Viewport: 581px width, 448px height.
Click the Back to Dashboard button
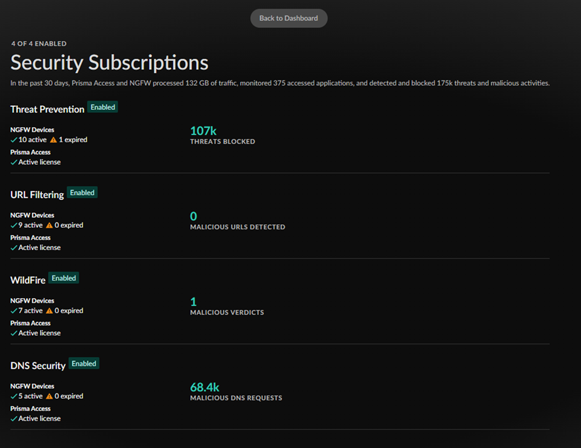pos(288,18)
